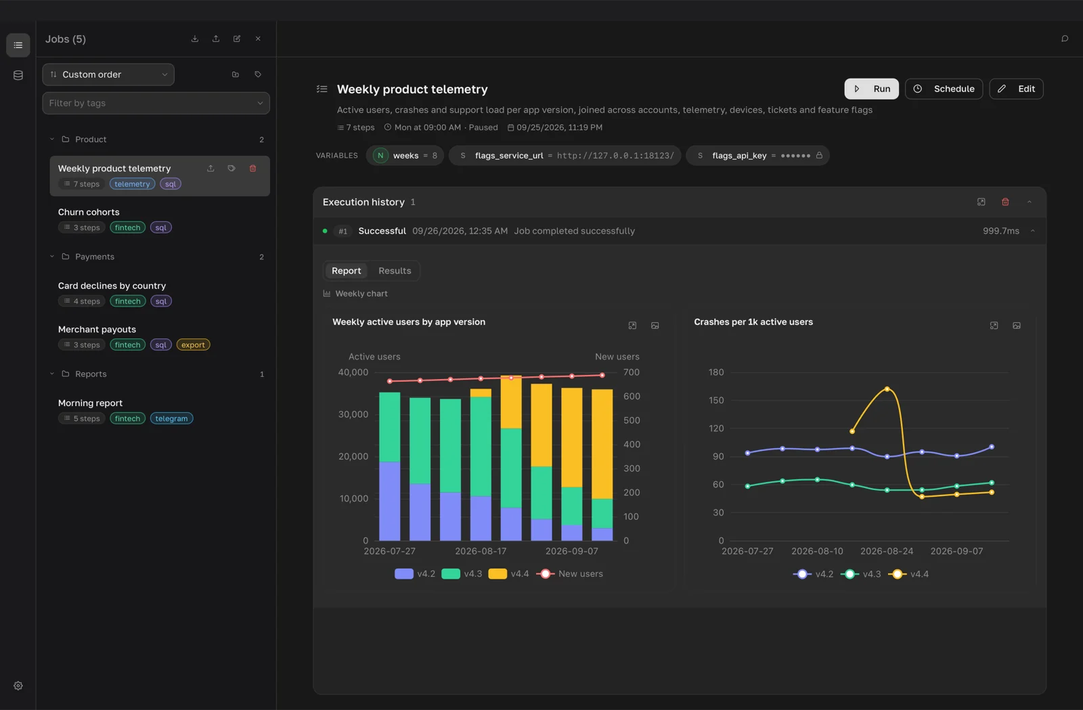The height and width of the screenshot is (710, 1083).
Task: Save Weekly active users chart as image
Action: pyautogui.click(x=655, y=326)
